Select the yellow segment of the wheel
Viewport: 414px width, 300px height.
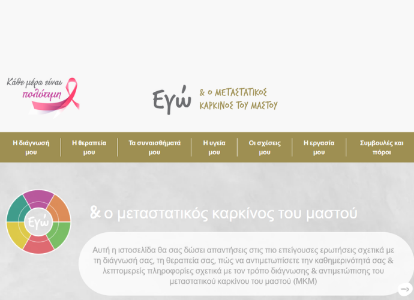point(17,235)
